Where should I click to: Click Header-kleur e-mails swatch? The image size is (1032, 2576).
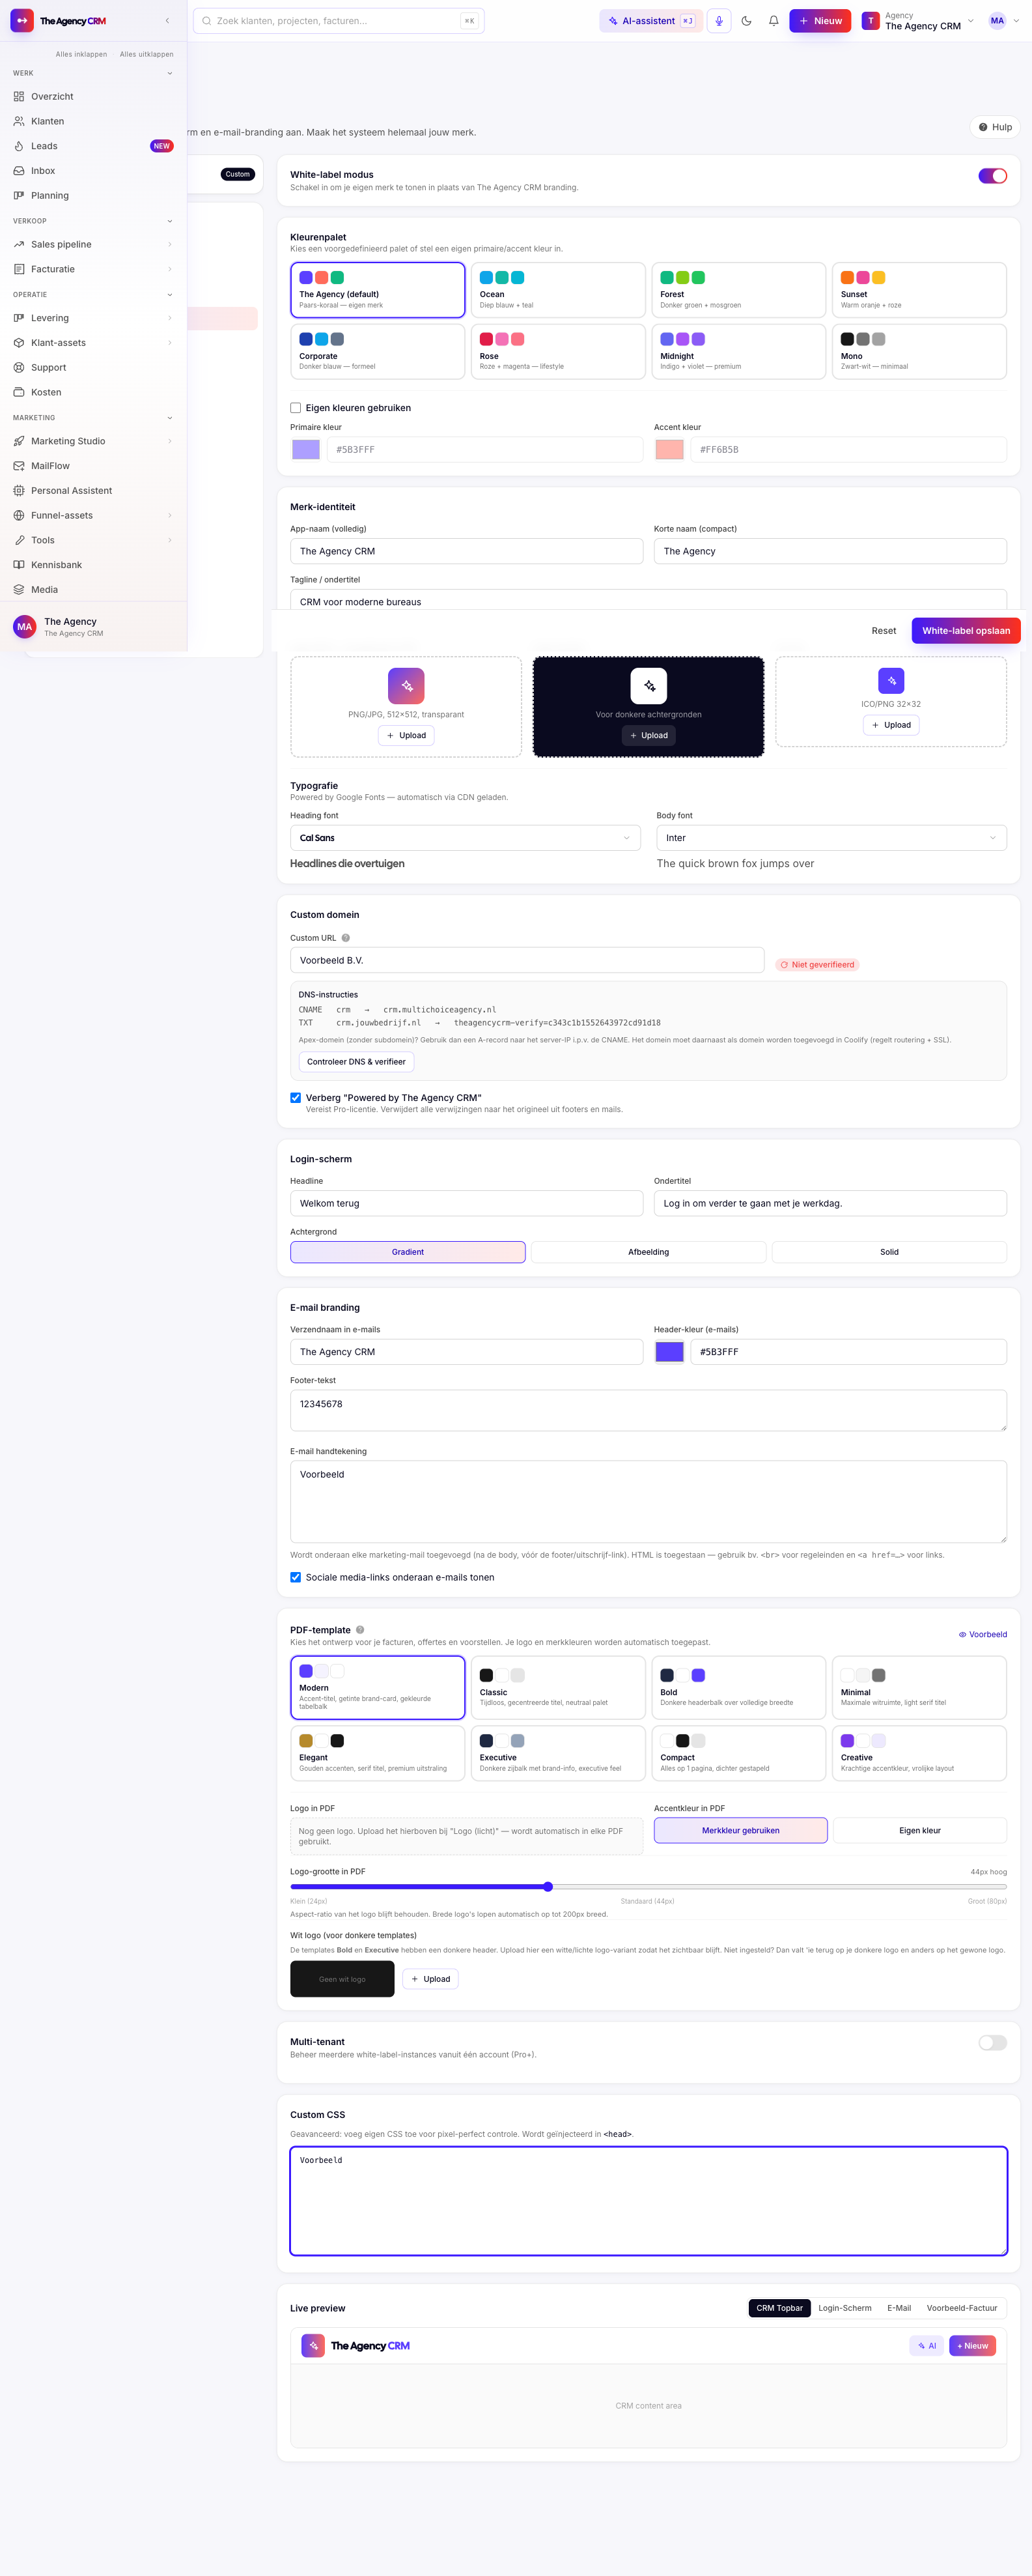[x=669, y=1352]
